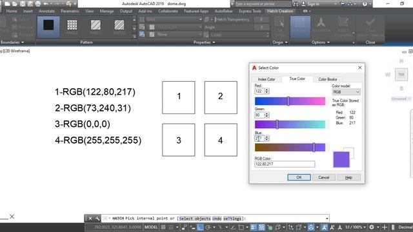
Task: Click the seTtings command option
Action: (232, 218)
